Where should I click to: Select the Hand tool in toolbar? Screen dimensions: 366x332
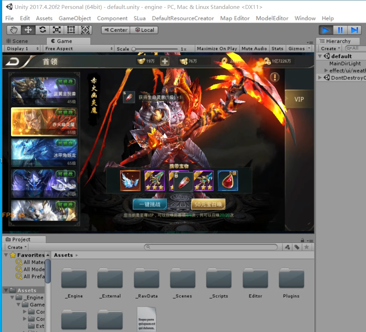(14, 30)
